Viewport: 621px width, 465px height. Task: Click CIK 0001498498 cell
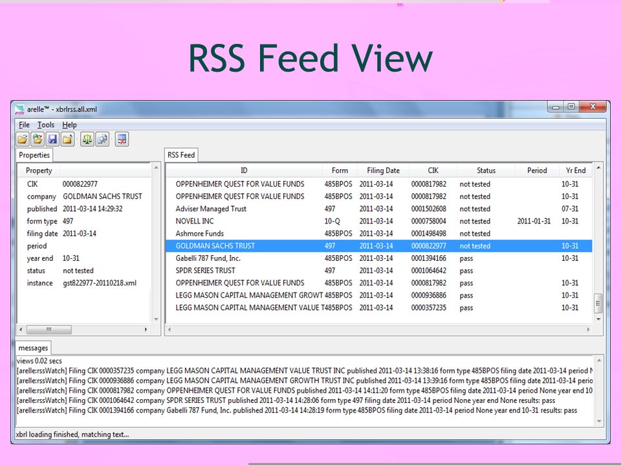(x=428, y=233)
